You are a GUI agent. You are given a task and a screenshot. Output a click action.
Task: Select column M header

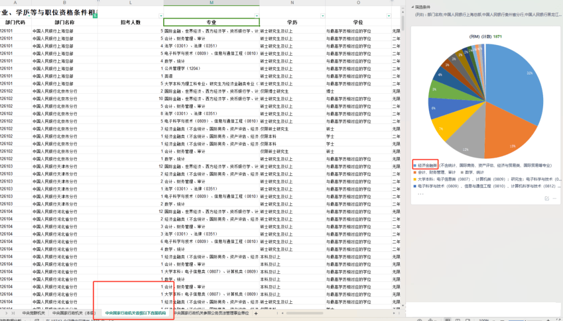(x=211, y=3)
